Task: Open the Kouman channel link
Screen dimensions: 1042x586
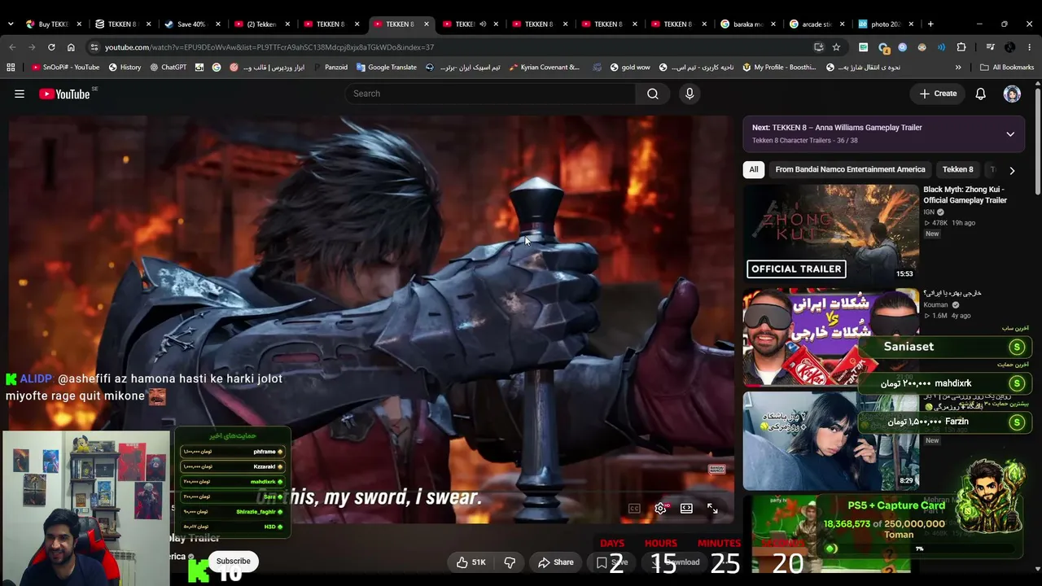Action: (x=935, y=305)
